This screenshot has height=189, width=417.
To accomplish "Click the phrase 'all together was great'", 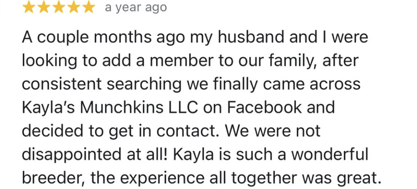I will coord(293,178).
